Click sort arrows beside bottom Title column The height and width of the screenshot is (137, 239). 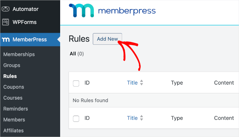(142, 118)
